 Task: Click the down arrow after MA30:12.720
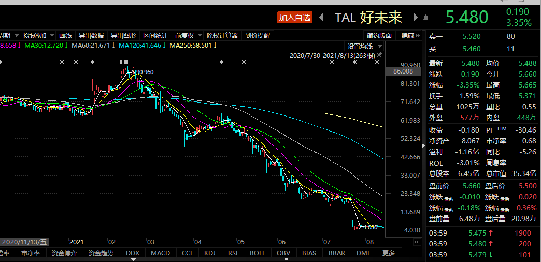tap(66, 46)
